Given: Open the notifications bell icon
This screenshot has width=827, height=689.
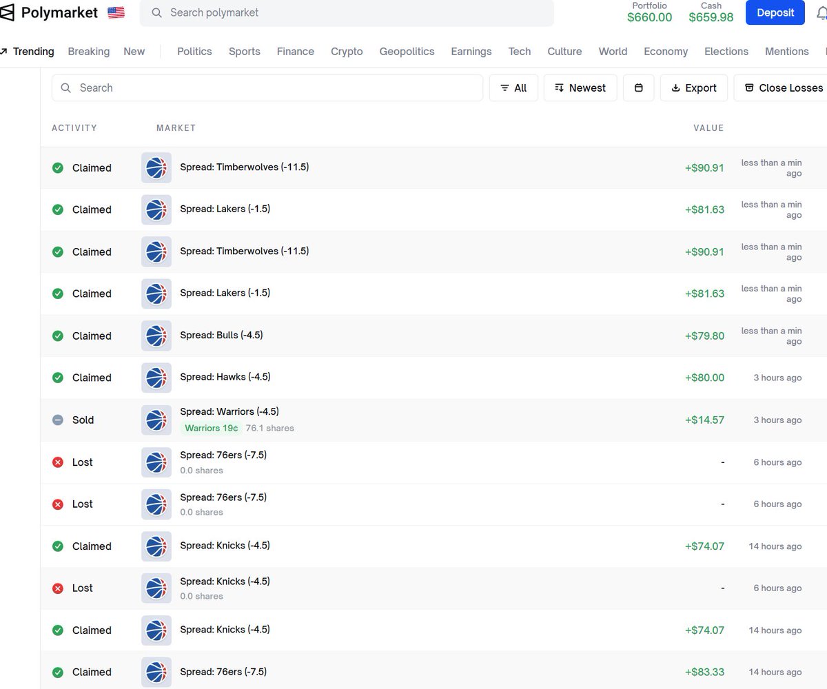Looking at the screenshot, I should tap(821, 13).
